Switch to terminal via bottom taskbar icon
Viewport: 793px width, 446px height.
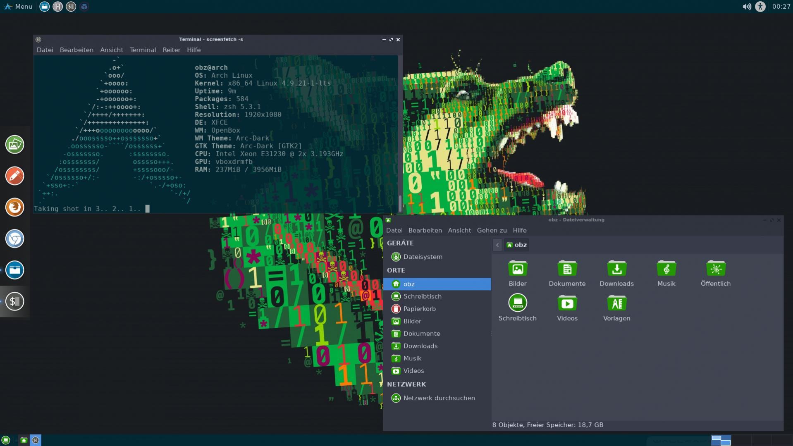click(36, 440)
